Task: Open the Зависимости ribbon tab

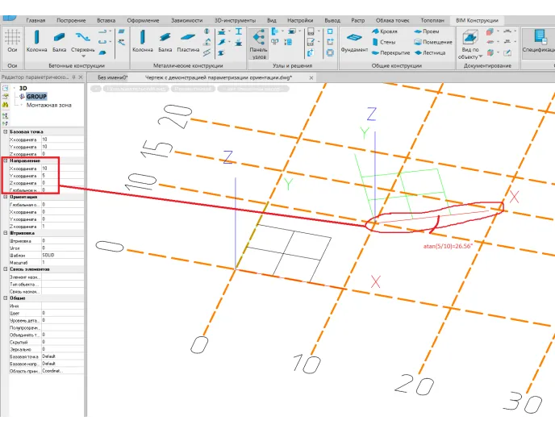Action: [186, 20]
